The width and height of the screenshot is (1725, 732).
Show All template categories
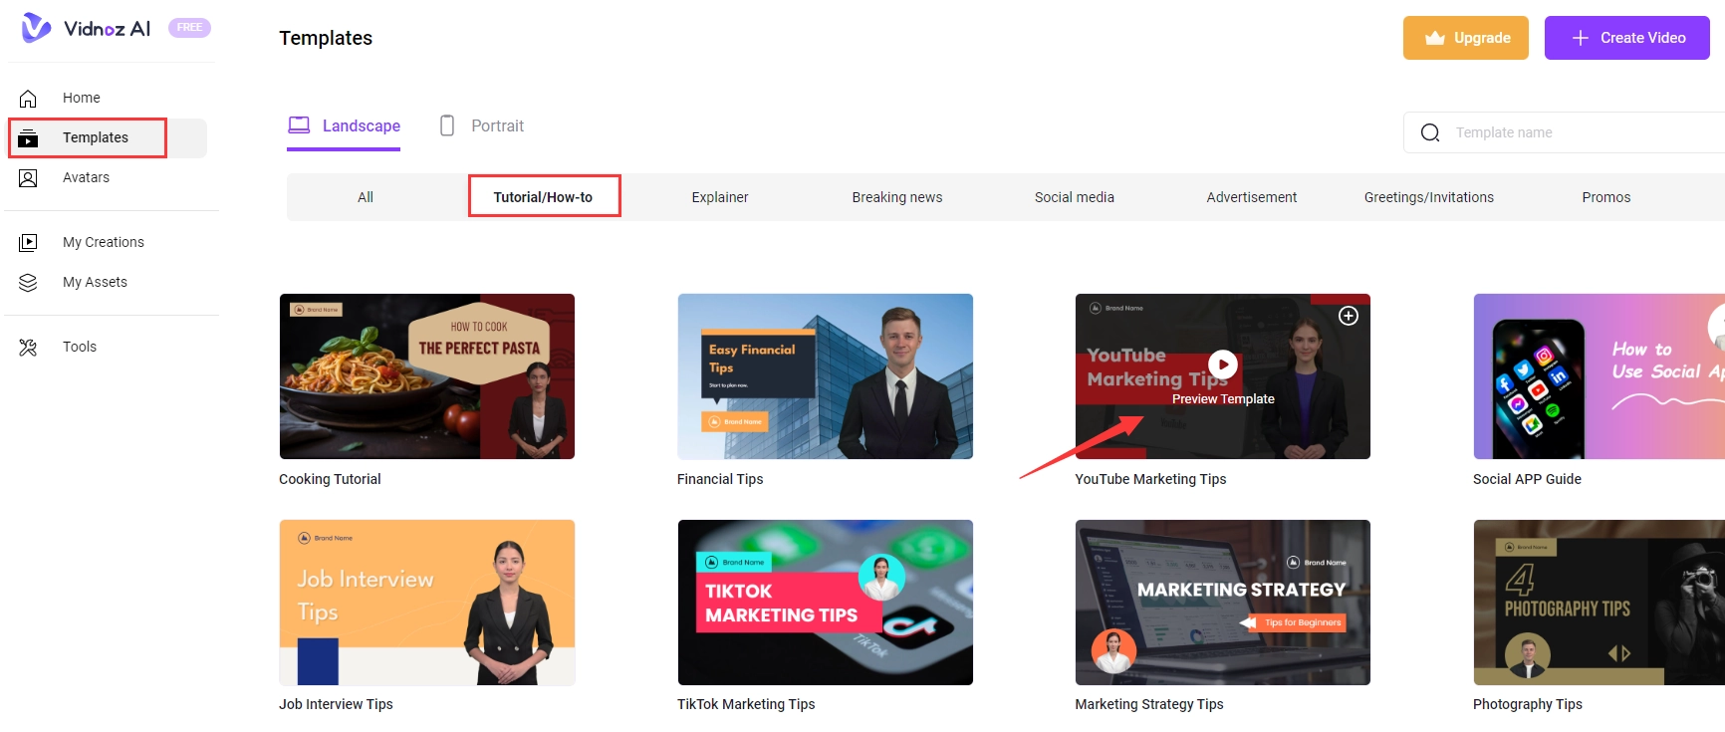pos(366,197)
